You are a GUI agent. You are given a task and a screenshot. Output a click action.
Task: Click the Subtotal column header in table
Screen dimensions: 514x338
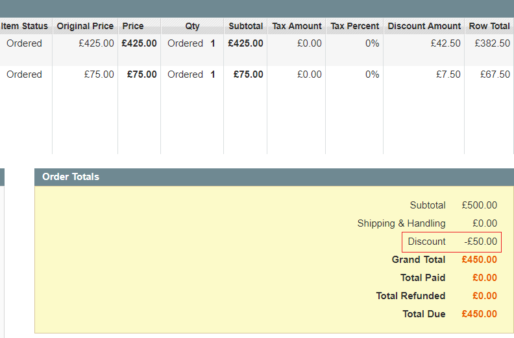245,27
